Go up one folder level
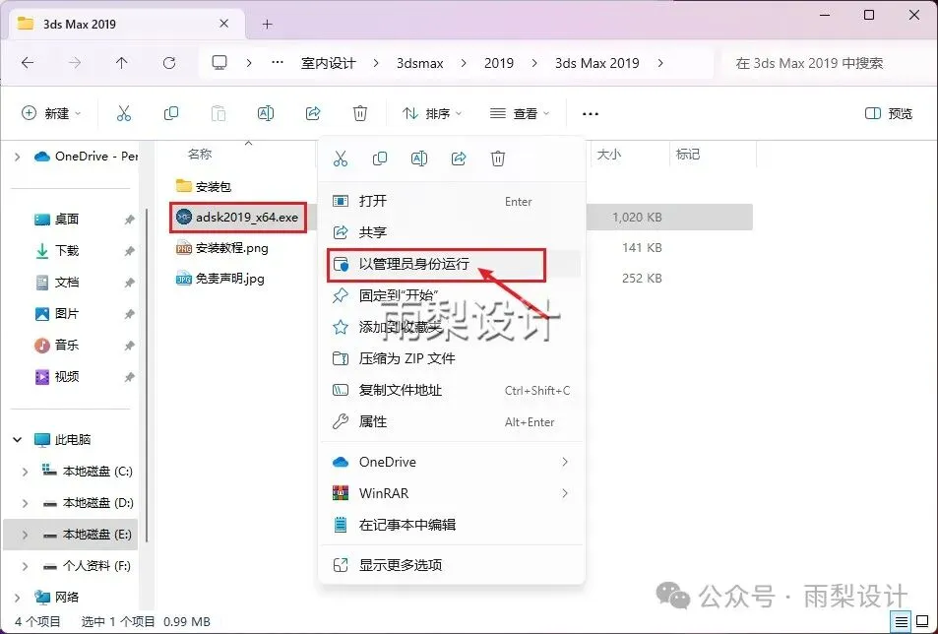Screen dimensions: 938x634 click(x=121, y=63)
